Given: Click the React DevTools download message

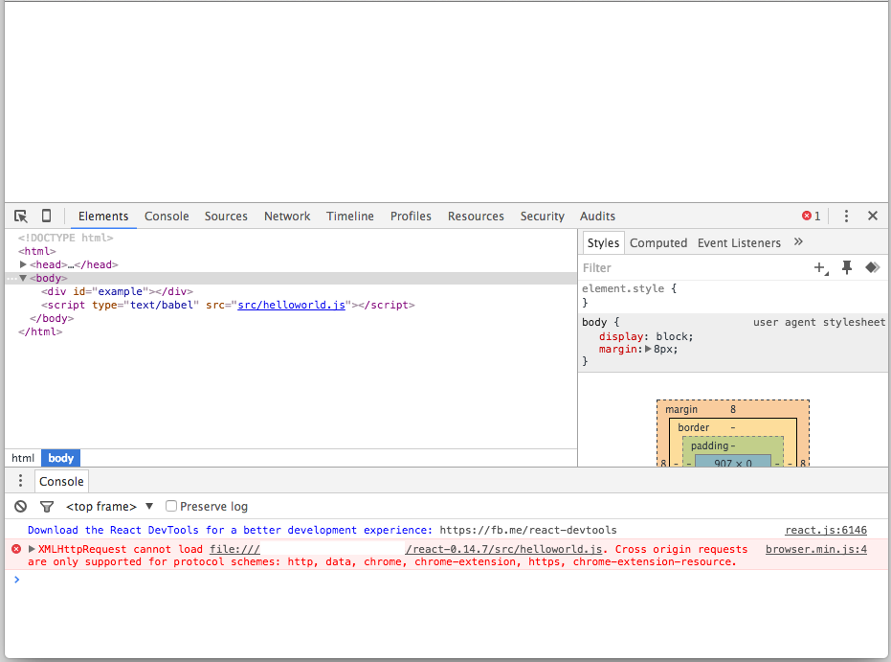Looking at the screenshot, I should (322, 530).
